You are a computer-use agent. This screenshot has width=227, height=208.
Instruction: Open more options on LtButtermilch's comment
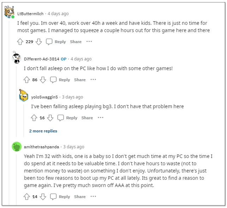(89, 42)
